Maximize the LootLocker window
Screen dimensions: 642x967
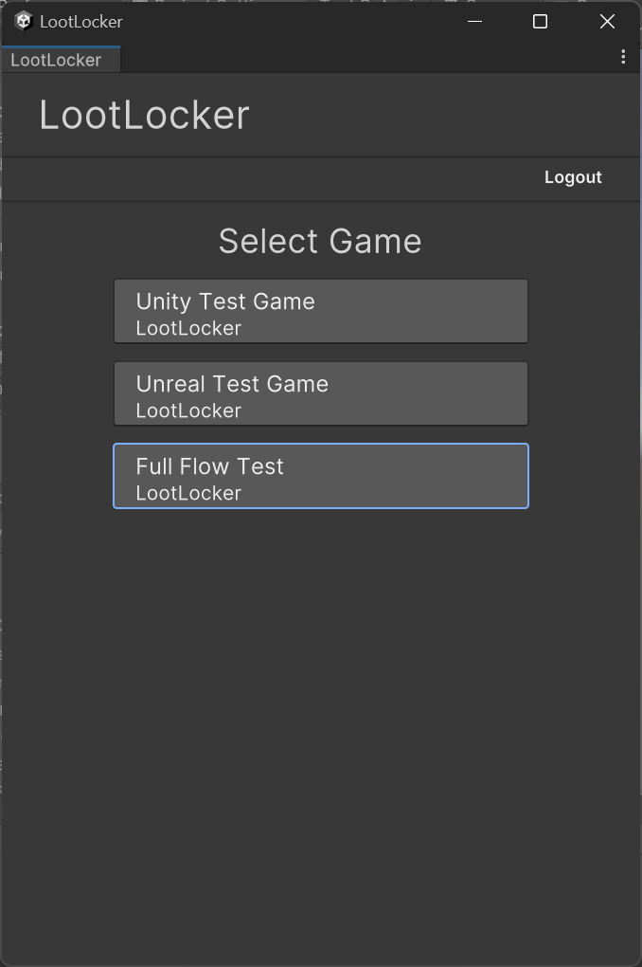point(540,21)
